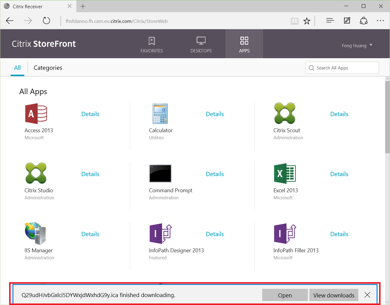
Task: Open the Command Prompt app icon
Action: pyautogui.click(x=160, y=173)
